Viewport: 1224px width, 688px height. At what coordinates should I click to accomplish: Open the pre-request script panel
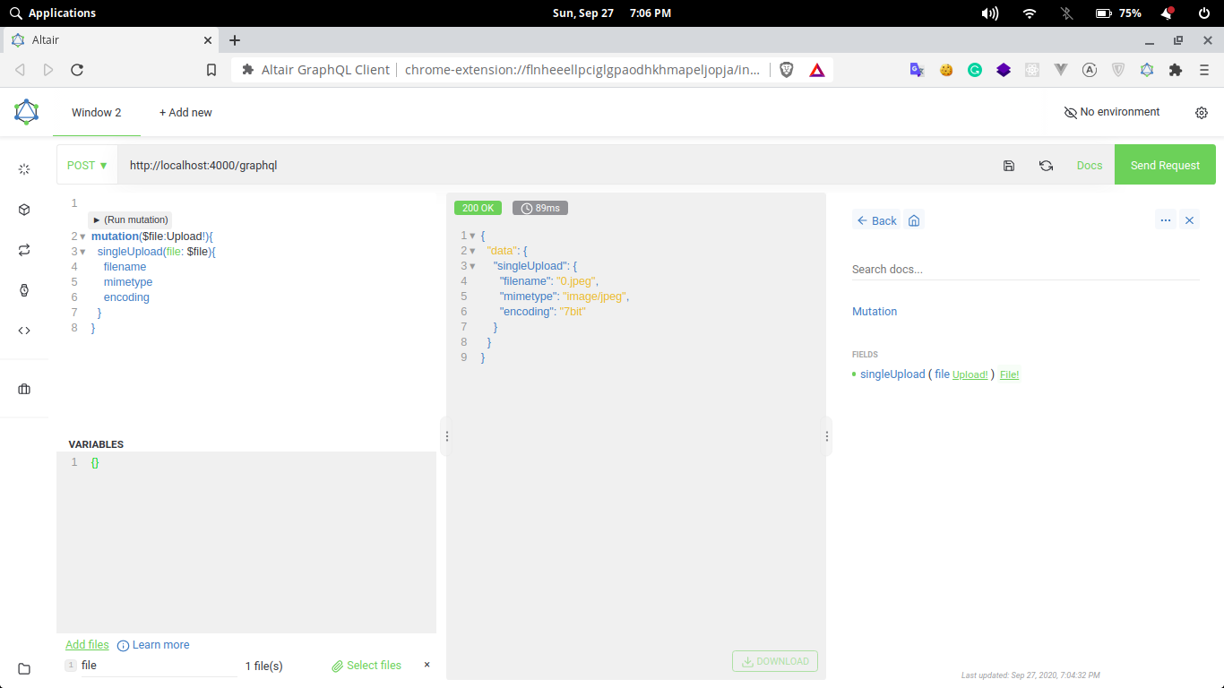click(x=24, y=330)
